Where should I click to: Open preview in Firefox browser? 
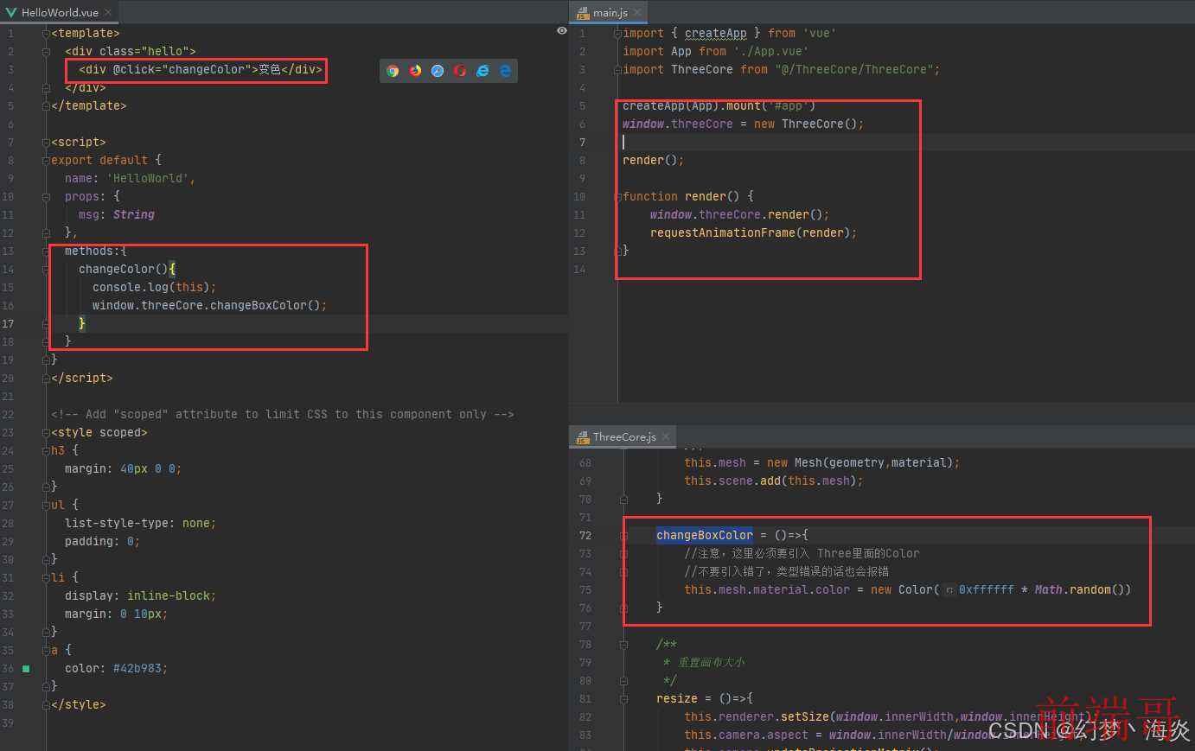tap(415, 71)
